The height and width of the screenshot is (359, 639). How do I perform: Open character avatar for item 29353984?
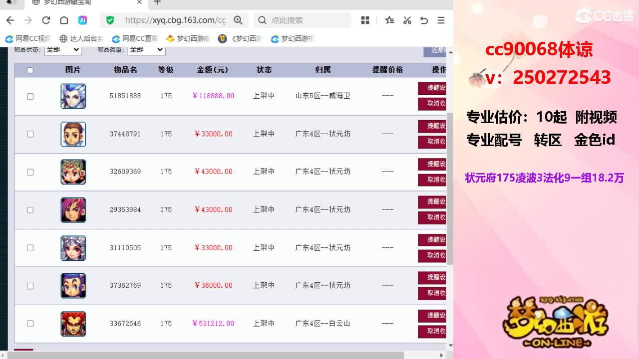click(73, 210)
